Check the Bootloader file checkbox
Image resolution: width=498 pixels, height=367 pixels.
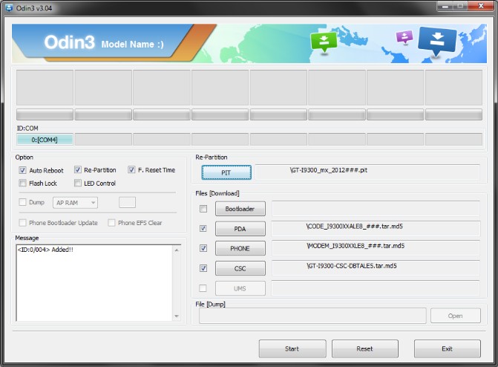203,209
